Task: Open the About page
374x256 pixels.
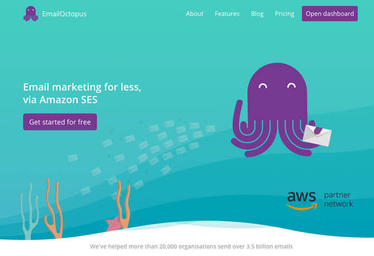Action: 195,14
